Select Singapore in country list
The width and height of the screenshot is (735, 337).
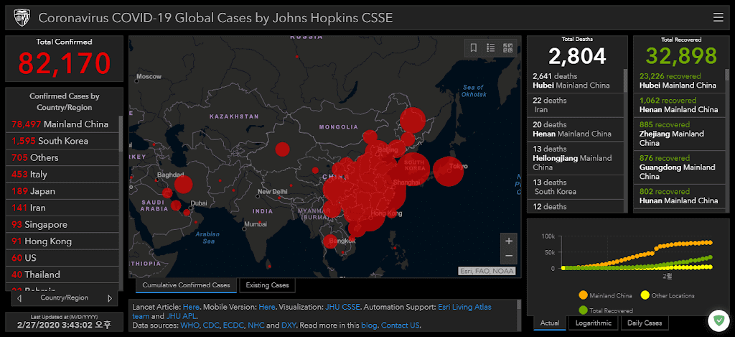pyautogui.click(x=62, y=224)
